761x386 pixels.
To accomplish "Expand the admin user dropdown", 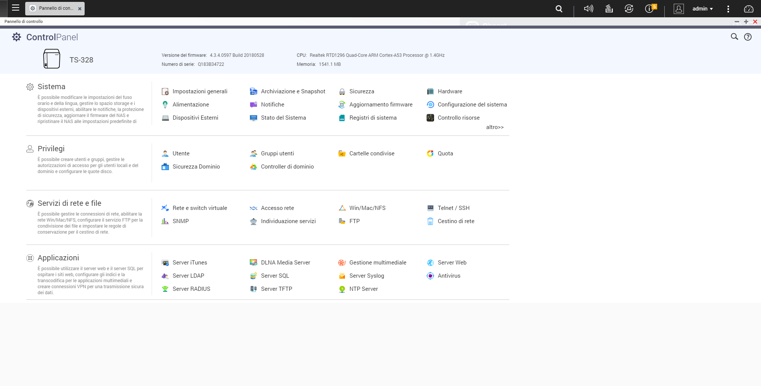I will click(x=702, y=9).
